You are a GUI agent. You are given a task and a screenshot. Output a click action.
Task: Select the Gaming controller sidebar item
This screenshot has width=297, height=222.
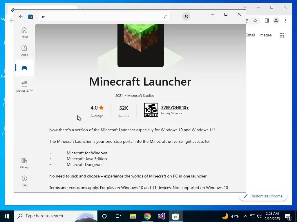(x=24, y=68)
